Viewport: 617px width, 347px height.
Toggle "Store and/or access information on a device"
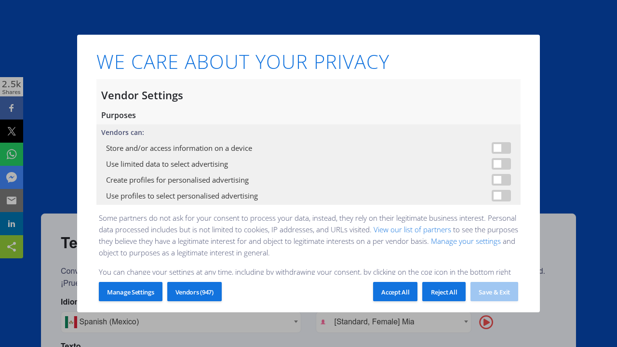501,148
